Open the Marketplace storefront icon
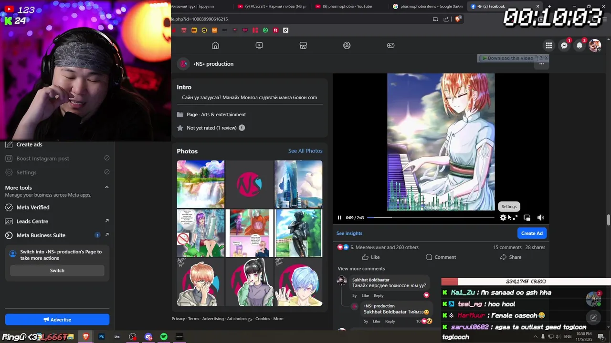The image size is (611, 343). [x=303, y=45]
